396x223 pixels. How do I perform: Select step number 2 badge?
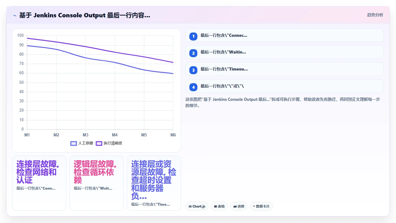(193, 53)
